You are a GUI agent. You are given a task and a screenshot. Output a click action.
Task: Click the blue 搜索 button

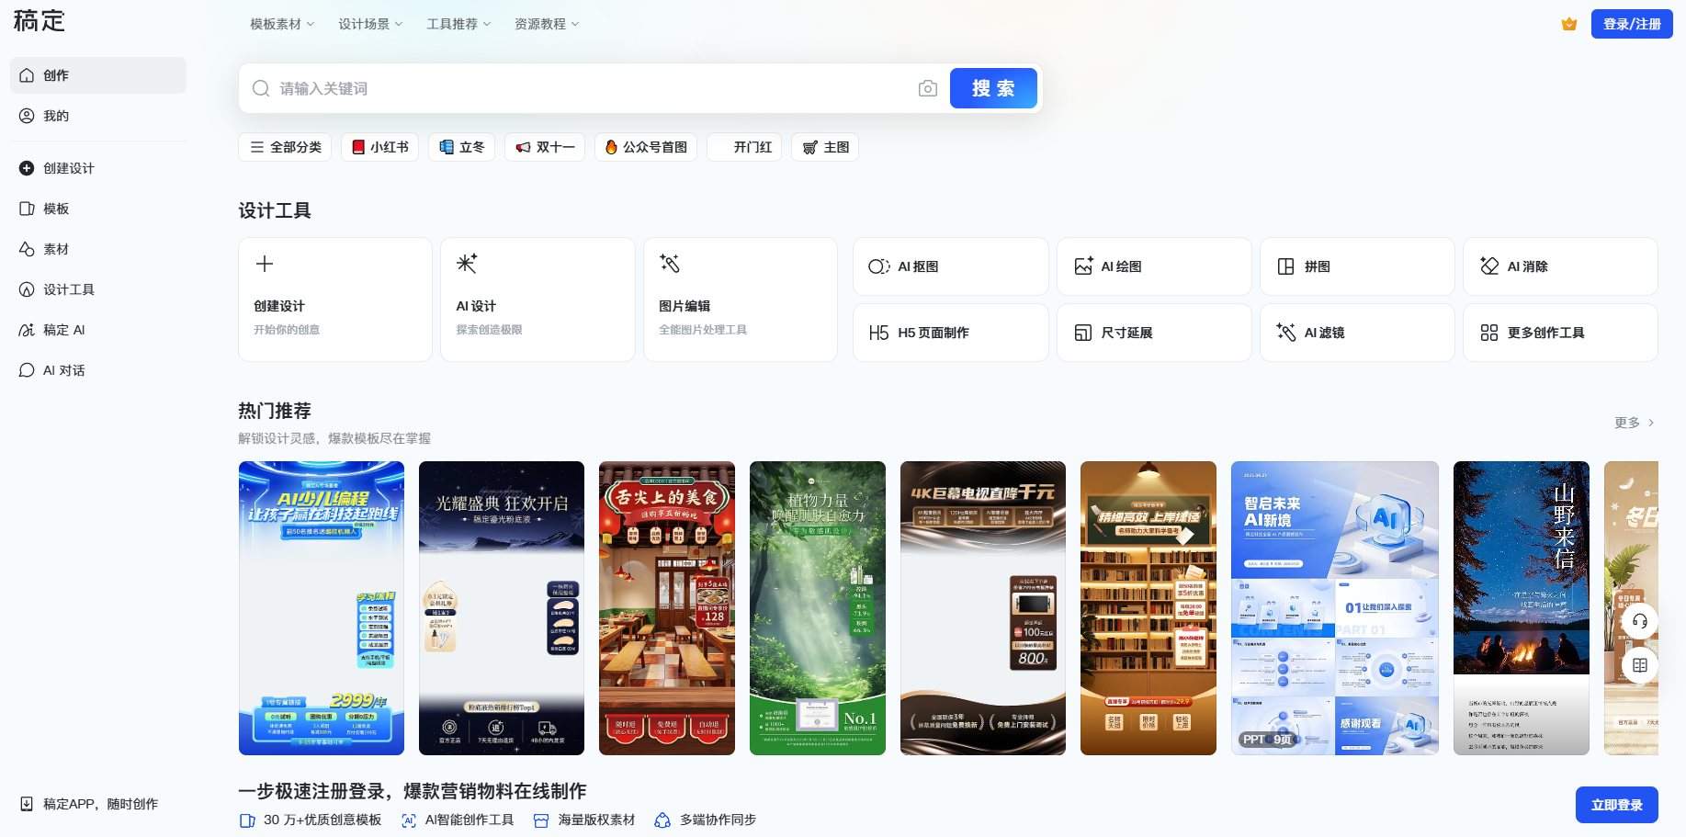point(993,88)
